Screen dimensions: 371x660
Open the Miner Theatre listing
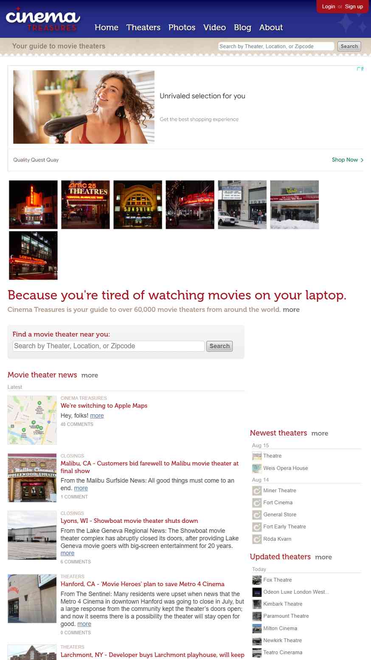pyautogui.click(x=280, y=491)
